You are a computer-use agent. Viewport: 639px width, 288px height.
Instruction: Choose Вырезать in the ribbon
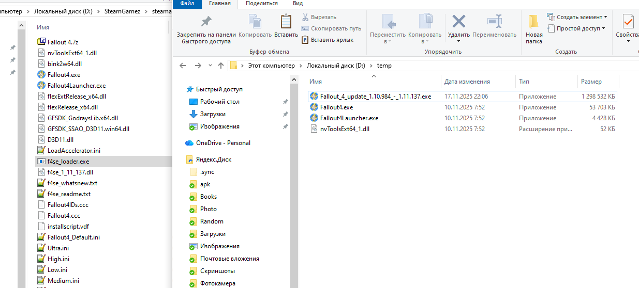tap(319, 17)
